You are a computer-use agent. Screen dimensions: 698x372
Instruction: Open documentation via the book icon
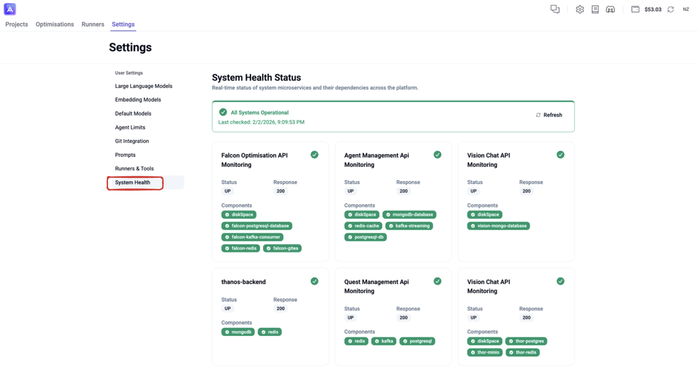click(595, 9)
